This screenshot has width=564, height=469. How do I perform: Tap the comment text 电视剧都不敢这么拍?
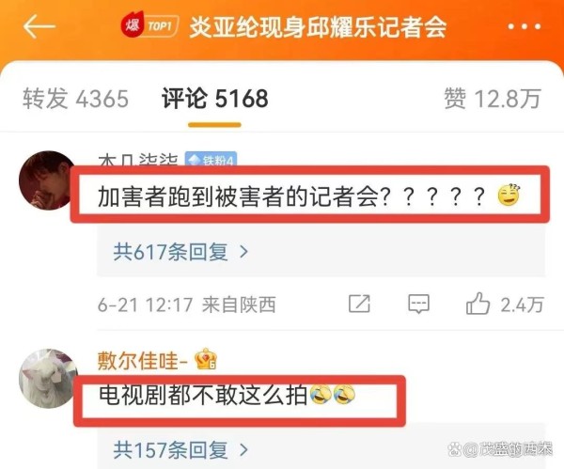(203, 395)
